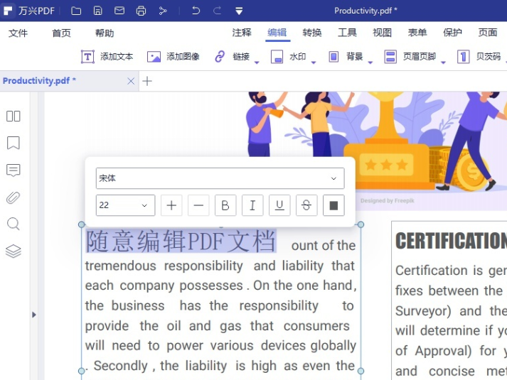Open the 帮助 menu
This screenshot has width=507, height=380.
[x=105, y=33]
